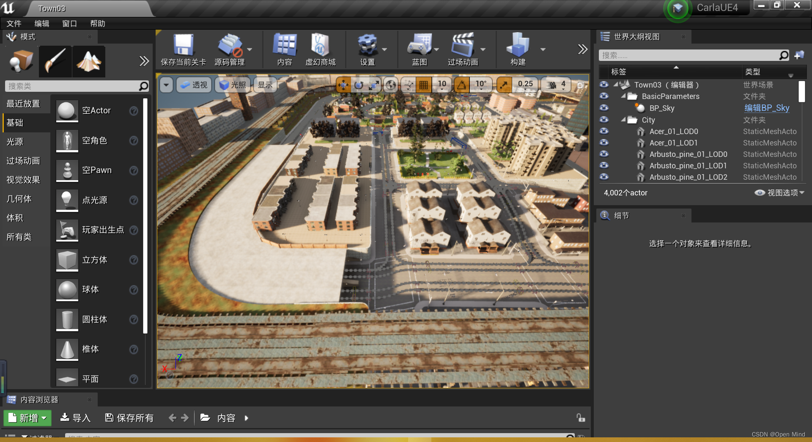Toggle world/local coordinate globe icon

click(x=391, y=85)
